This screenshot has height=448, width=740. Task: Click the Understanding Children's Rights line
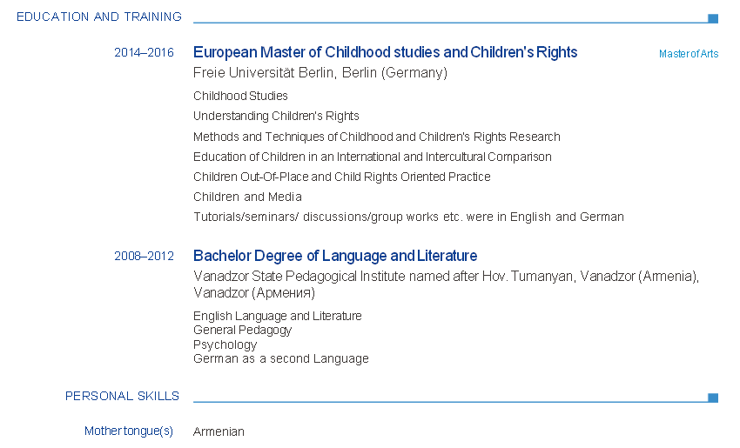click(x=276, y=116)
